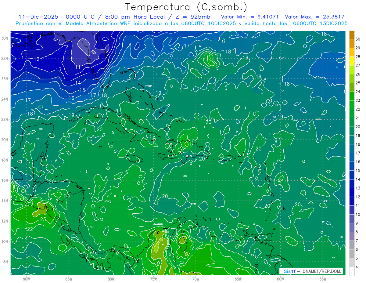Viewport: 366px width, 283px height.
Task: Click the color scale label '30'
Action: point(358,39)
